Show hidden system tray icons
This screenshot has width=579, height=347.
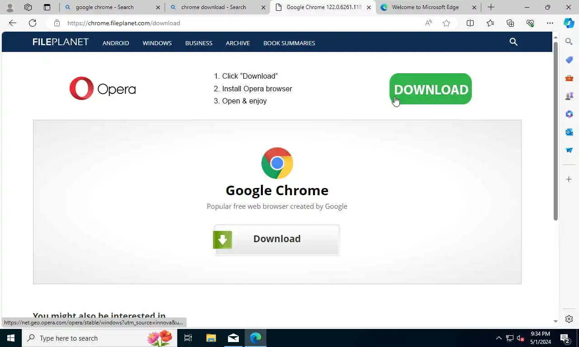pyautogui.click(x=498, y=338)
